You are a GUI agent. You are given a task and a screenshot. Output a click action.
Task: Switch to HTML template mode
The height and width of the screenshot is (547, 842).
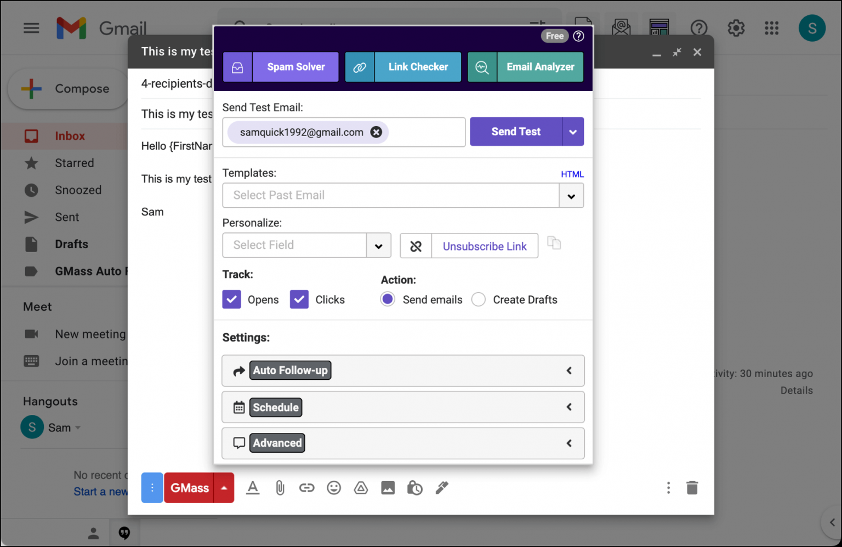pyautogui.click(x=572, y=174)
